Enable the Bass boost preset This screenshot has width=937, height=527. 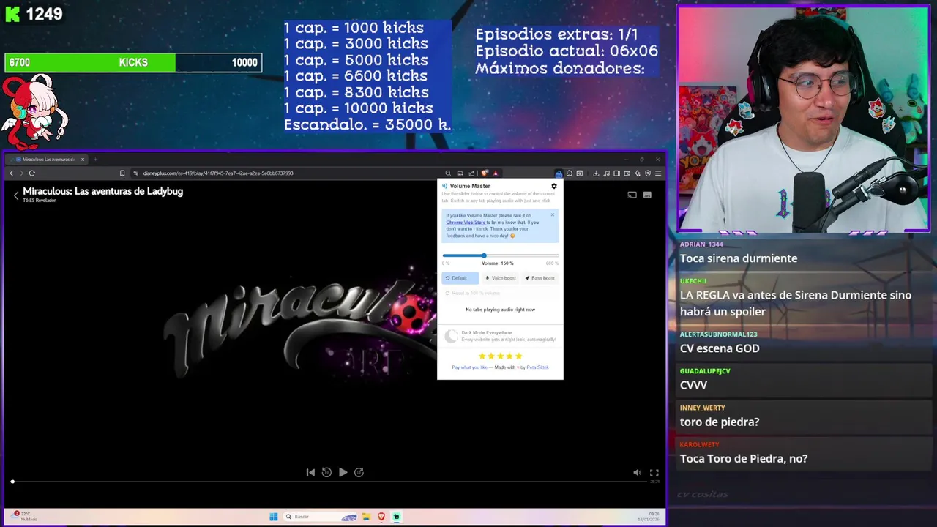(x=540, y=278)
